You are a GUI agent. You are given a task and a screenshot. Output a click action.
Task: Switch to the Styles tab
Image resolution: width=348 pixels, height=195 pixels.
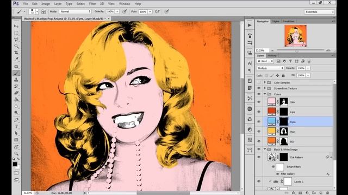(276, 22)
